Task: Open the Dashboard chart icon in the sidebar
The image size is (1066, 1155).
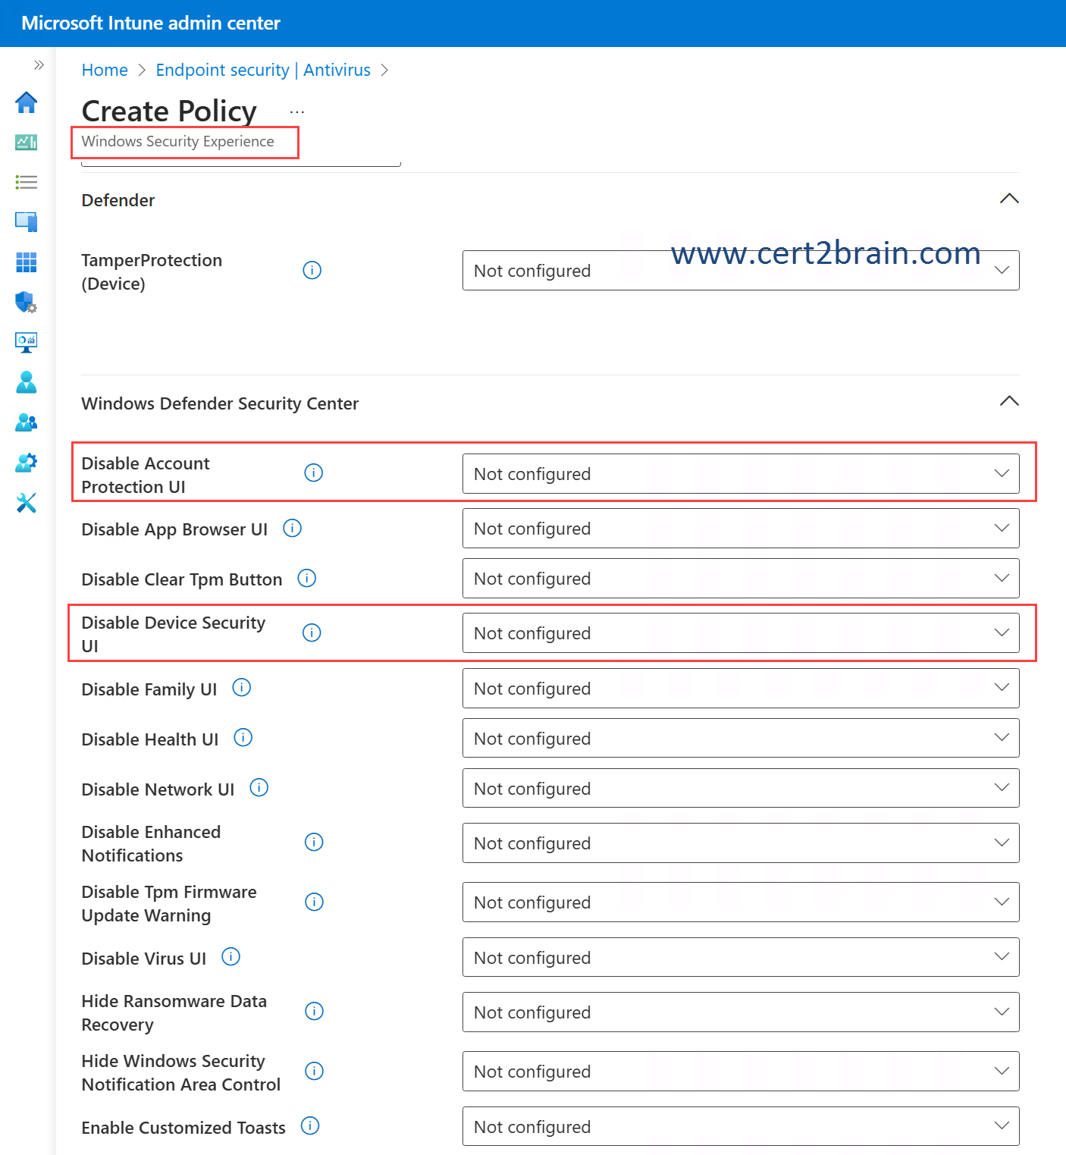Action: click(27, 142)
